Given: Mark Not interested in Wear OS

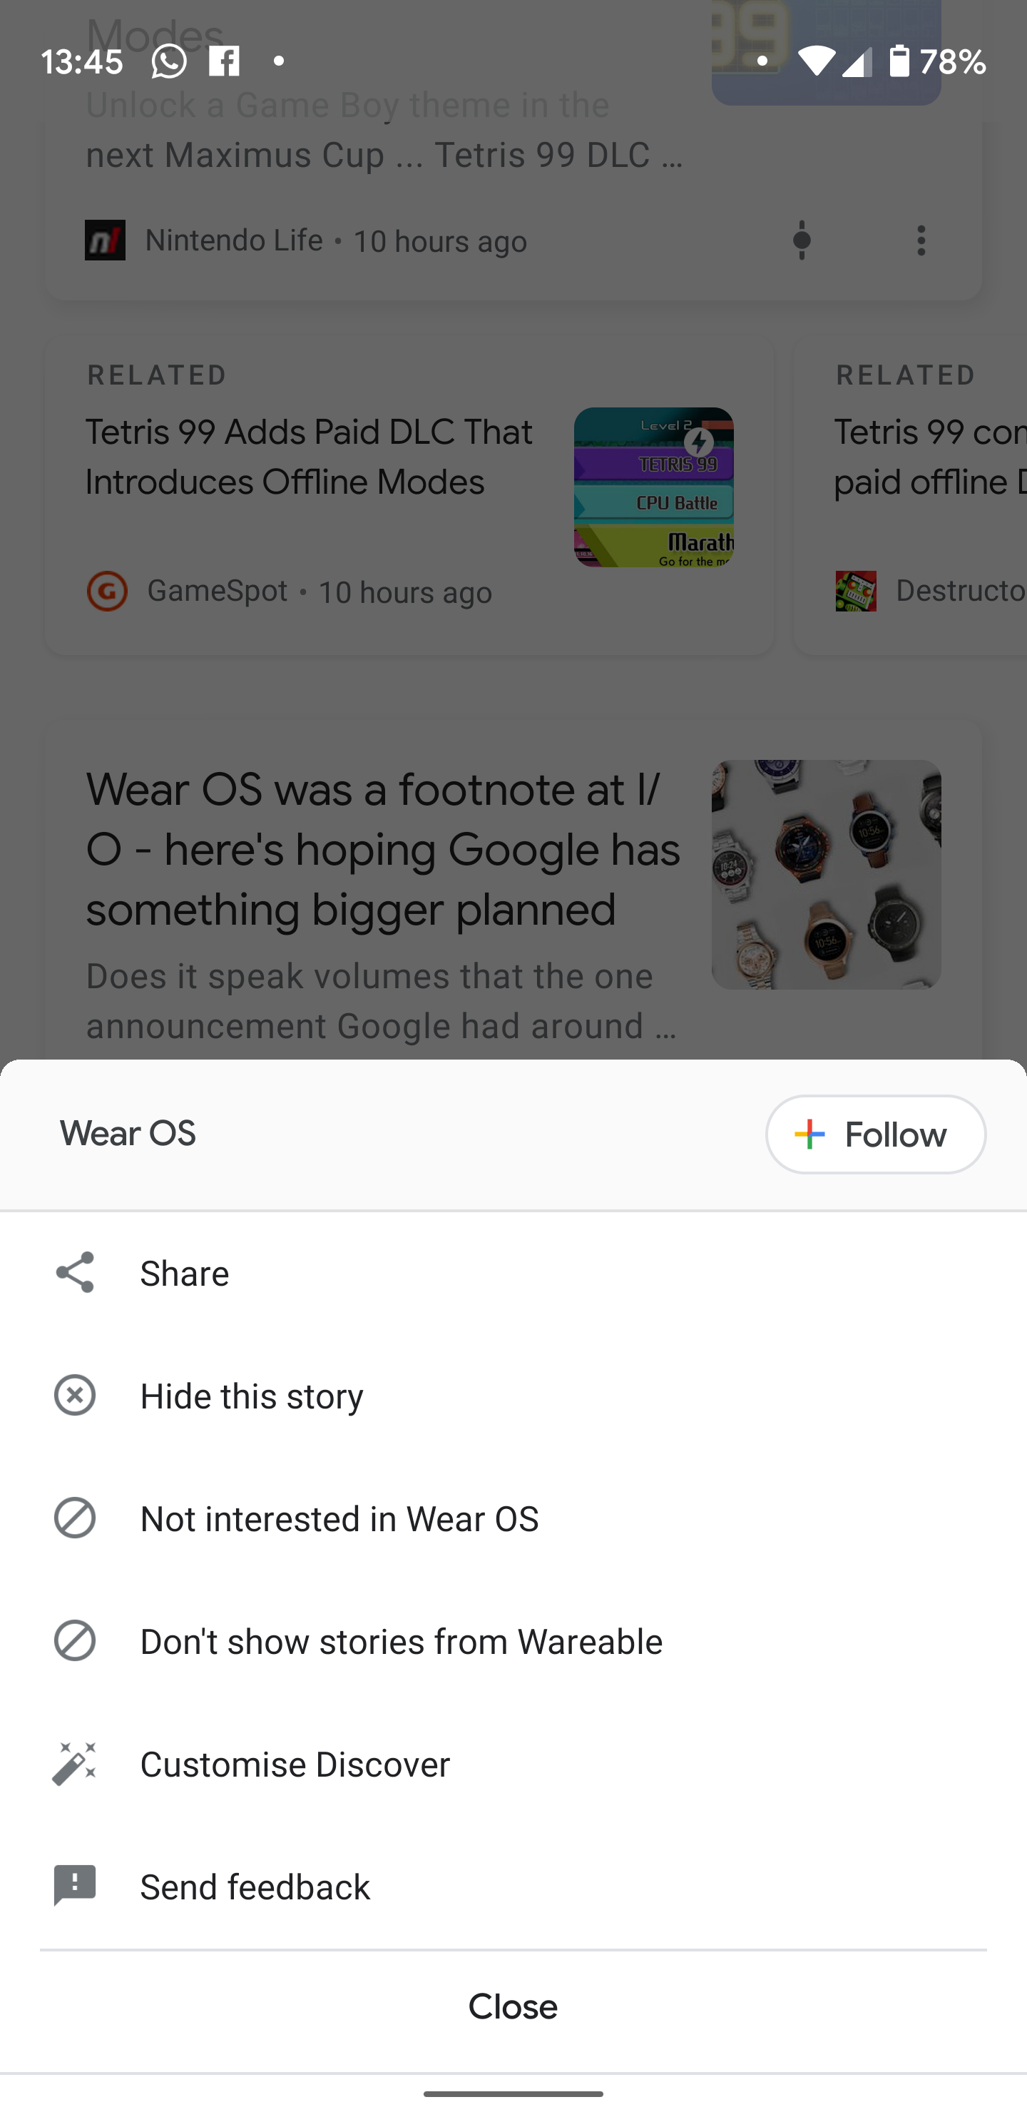Looking at the screenshot, I should pyautogui.click(x=339, y=1518).
